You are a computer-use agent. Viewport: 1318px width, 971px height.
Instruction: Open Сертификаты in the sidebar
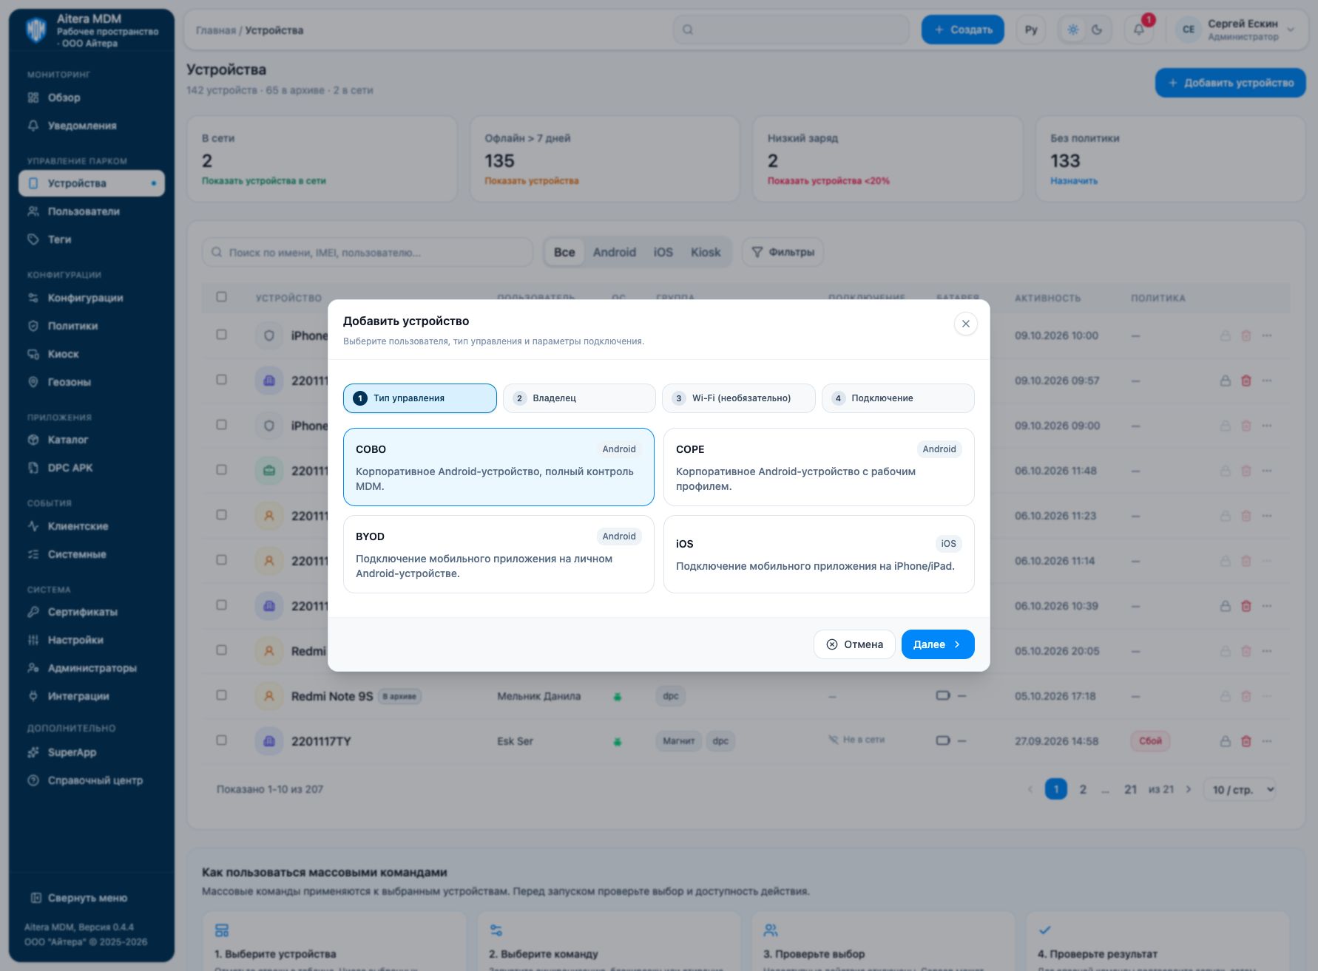[x=92, y=612]
